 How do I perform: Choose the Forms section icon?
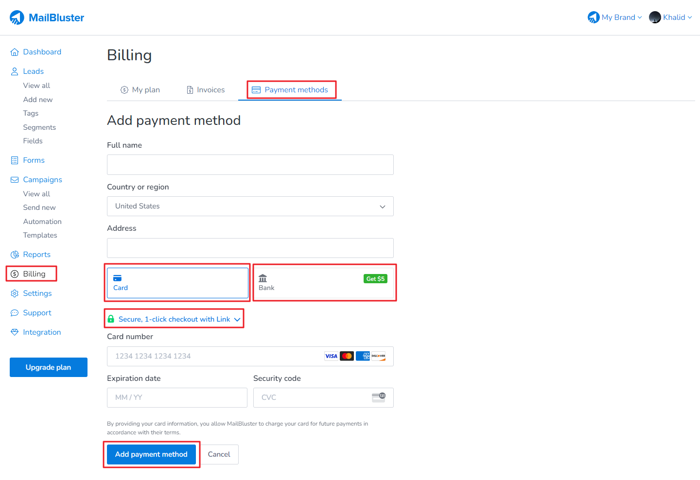14,160
